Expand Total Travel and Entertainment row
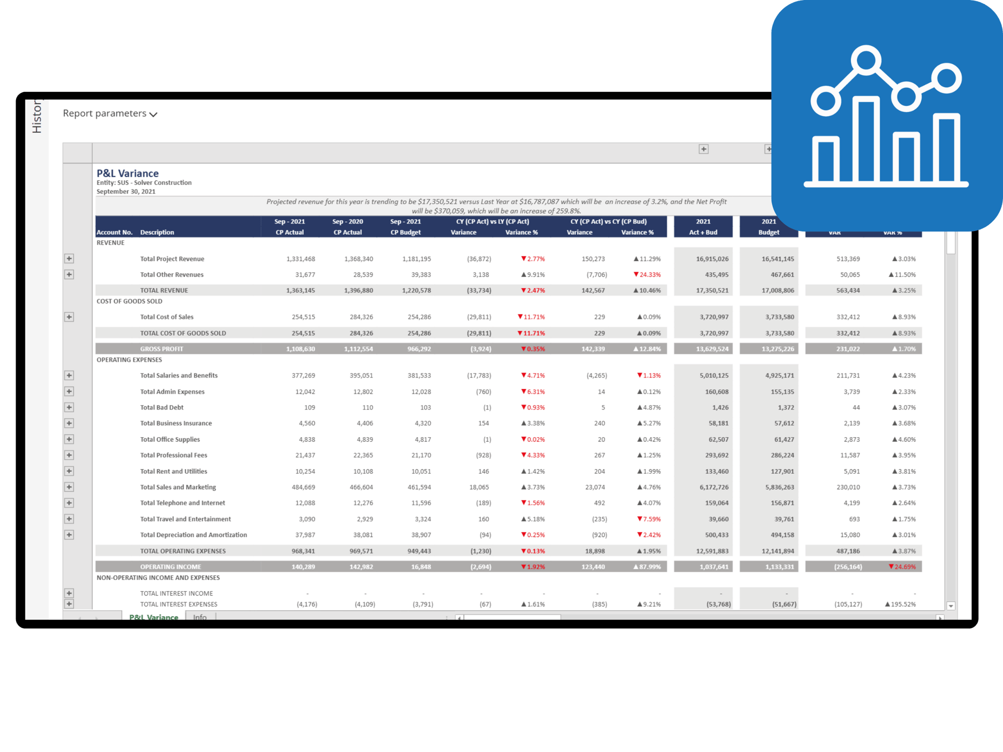The image size is (1003, 752). click(69, 519)
